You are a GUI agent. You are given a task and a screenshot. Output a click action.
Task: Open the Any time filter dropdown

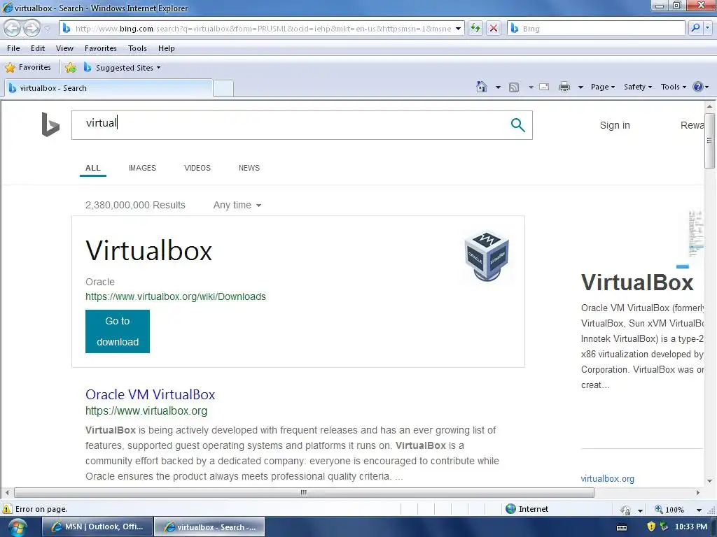[x=237, y=205]
